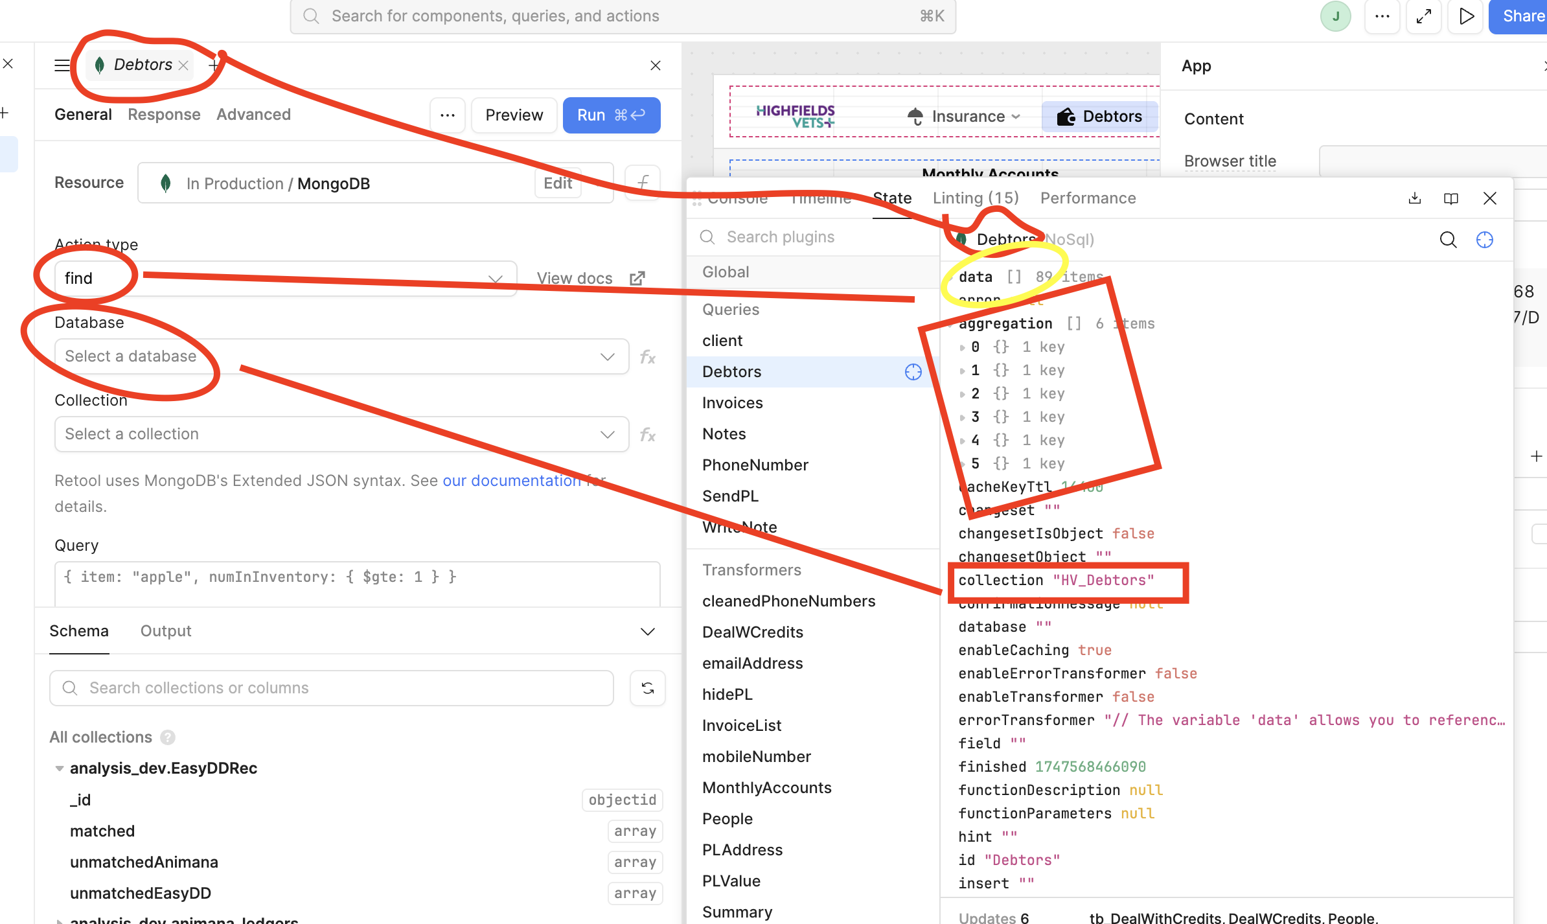Open the hamburger menu beside Debtors tab

point(62,65)
